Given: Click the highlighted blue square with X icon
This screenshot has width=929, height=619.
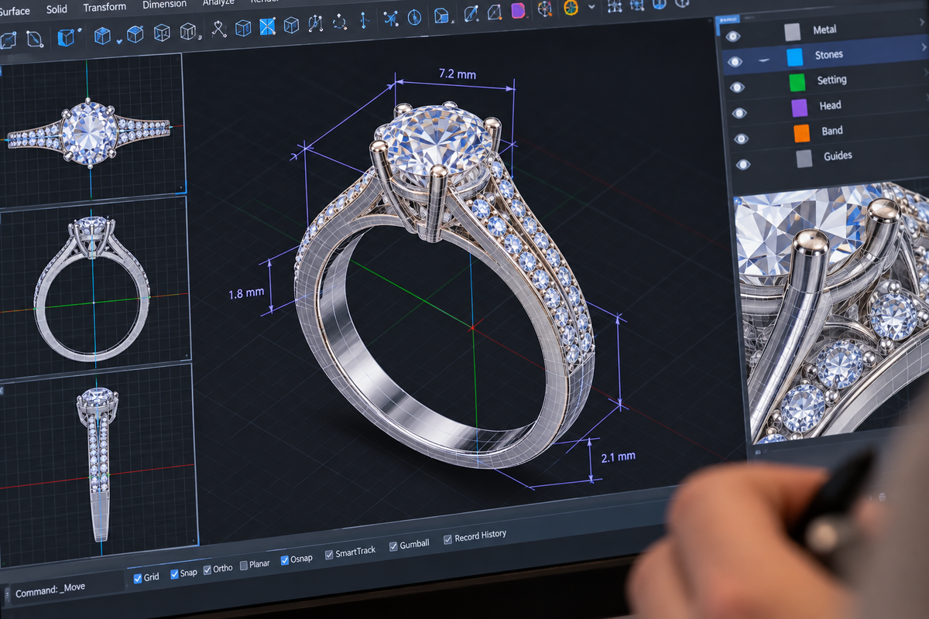Looking at the screenshot, I should tap(267, 27).
